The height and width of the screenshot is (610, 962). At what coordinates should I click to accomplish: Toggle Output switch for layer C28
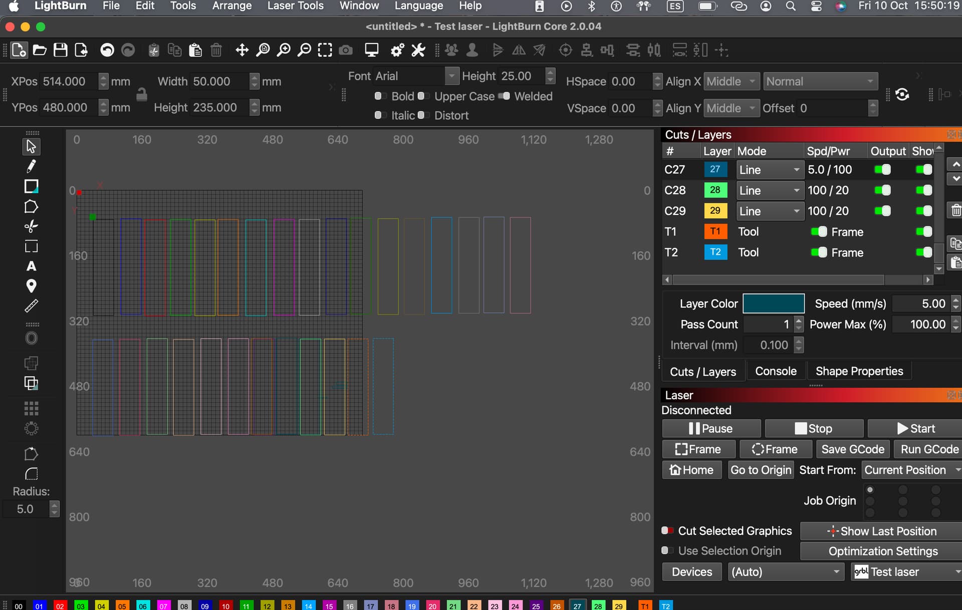[882, 190]
